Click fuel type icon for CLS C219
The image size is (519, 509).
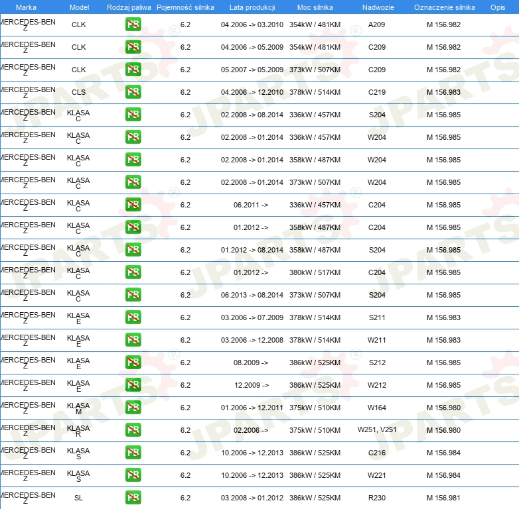[133, 92]
